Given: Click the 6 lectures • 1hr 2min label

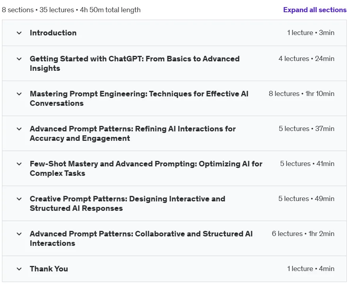Looking at the screenshot, I should point(303,234).
